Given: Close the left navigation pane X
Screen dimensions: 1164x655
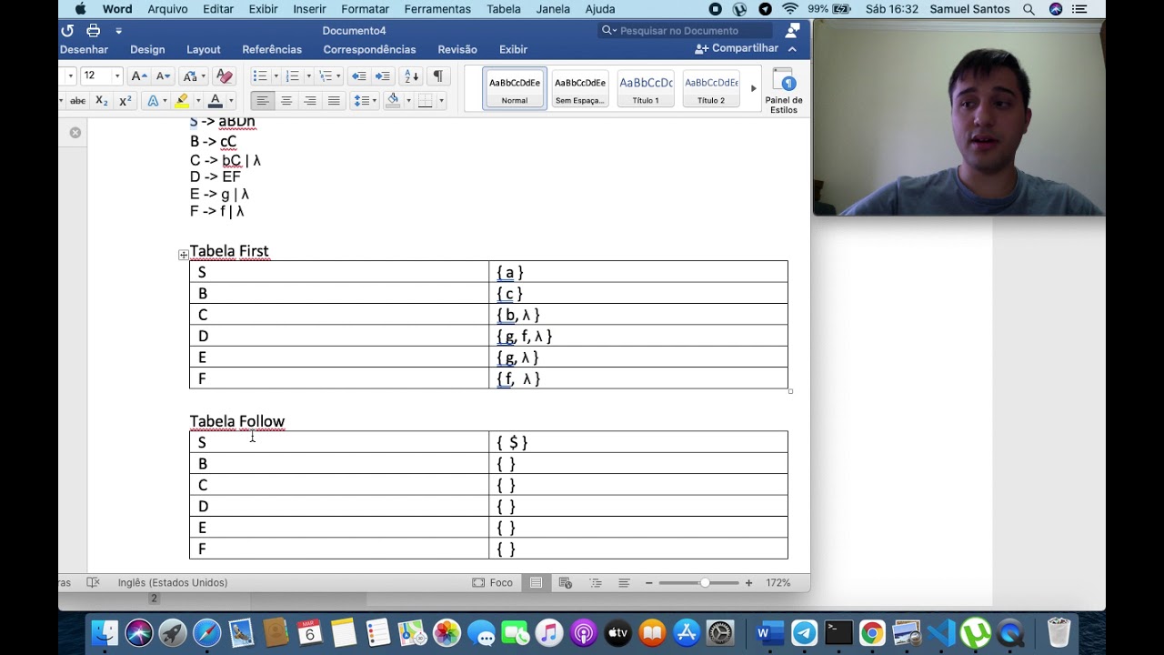Looking at the screenshot, I should coord(75,132).
